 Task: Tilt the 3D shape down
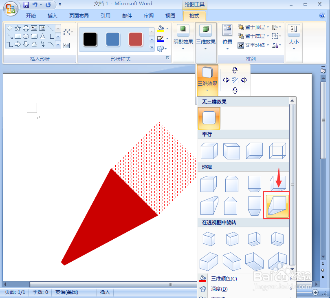pos(235,91)
